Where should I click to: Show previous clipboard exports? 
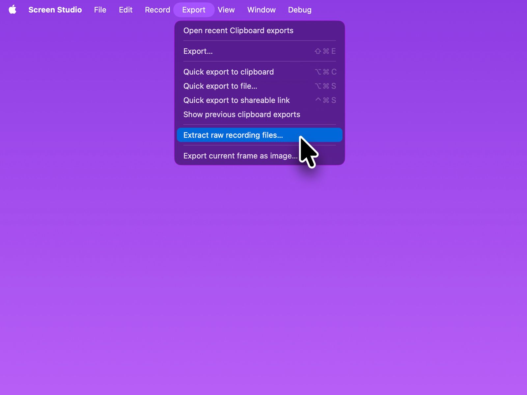(242, 115)
